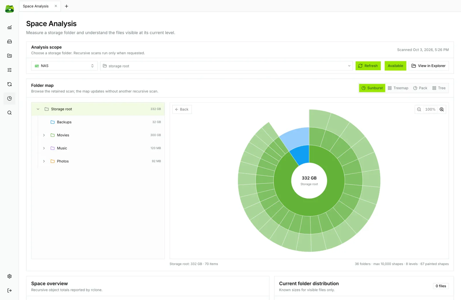This screenshot has height=300, width=461.
Task: Expand the Music folder
Action: pyautogui.click(x=44, y=148)
